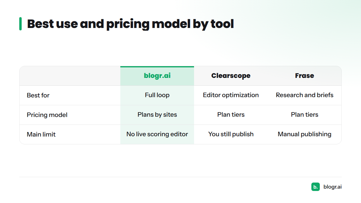Click the blogr.ai logo icon in footer
The width and height of the screenshot is (361, 203).
tap(315, 187)
